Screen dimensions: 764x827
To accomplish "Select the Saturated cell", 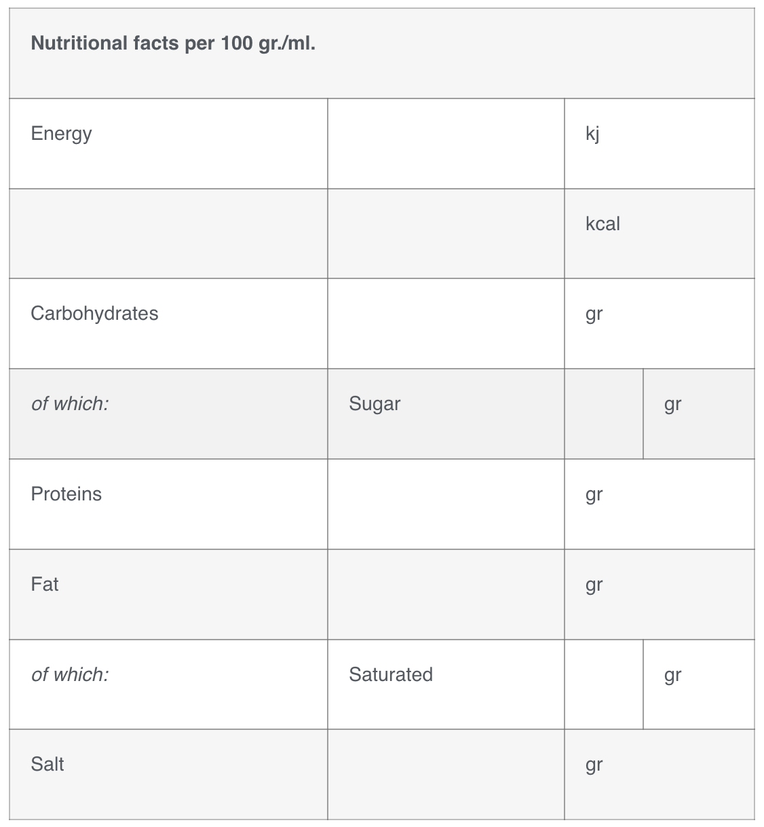I will [x=391, y=674].
